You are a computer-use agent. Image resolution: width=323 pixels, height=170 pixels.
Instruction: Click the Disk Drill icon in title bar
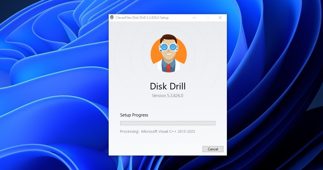click(x=112, y=18)
